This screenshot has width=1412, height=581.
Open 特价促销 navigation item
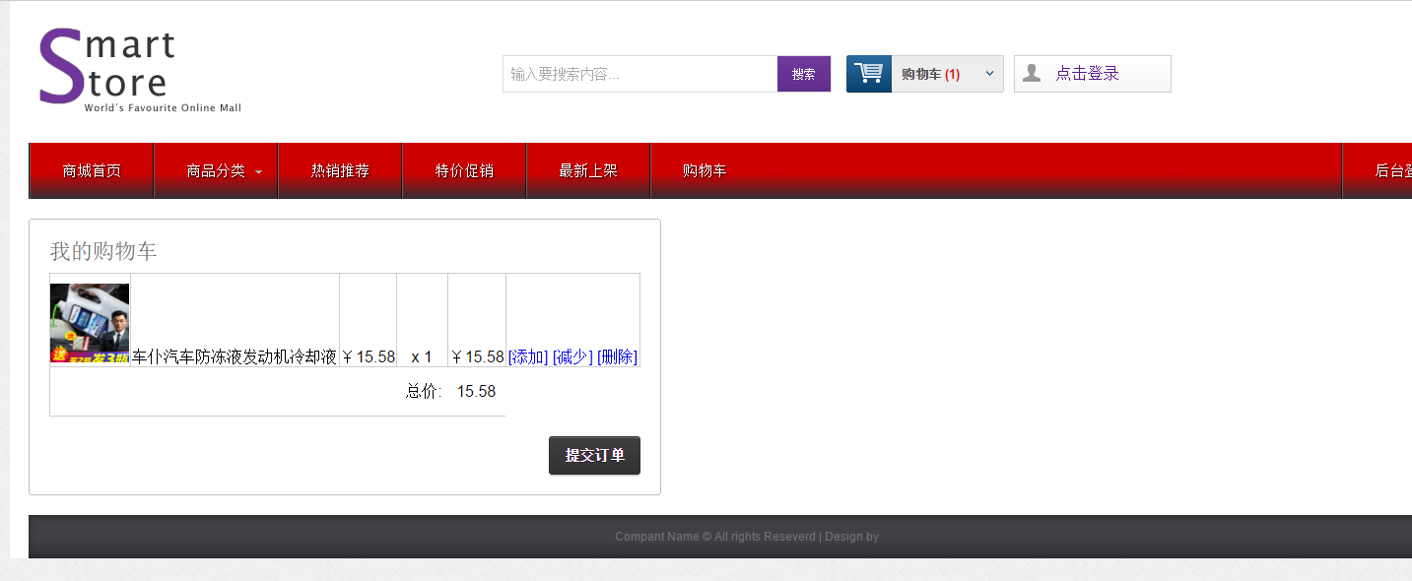(465, 171)
